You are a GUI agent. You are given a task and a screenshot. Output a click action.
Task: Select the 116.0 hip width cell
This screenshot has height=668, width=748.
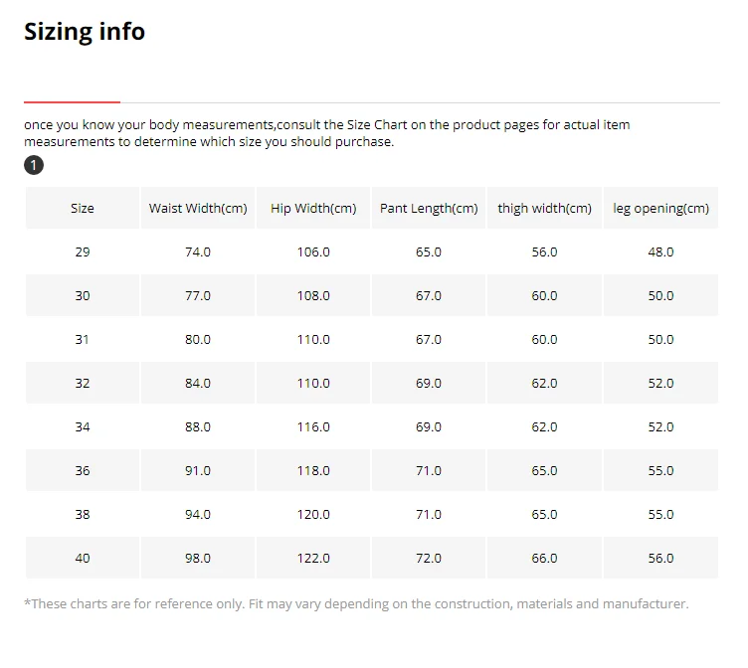[x=313, y=427]
